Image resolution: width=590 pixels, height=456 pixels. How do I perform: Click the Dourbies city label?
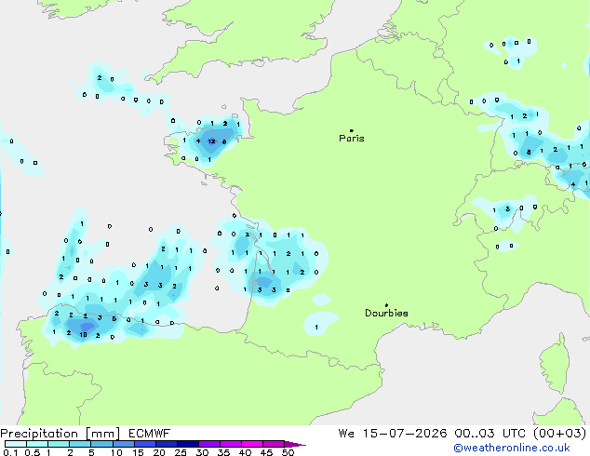click(386, 313)
